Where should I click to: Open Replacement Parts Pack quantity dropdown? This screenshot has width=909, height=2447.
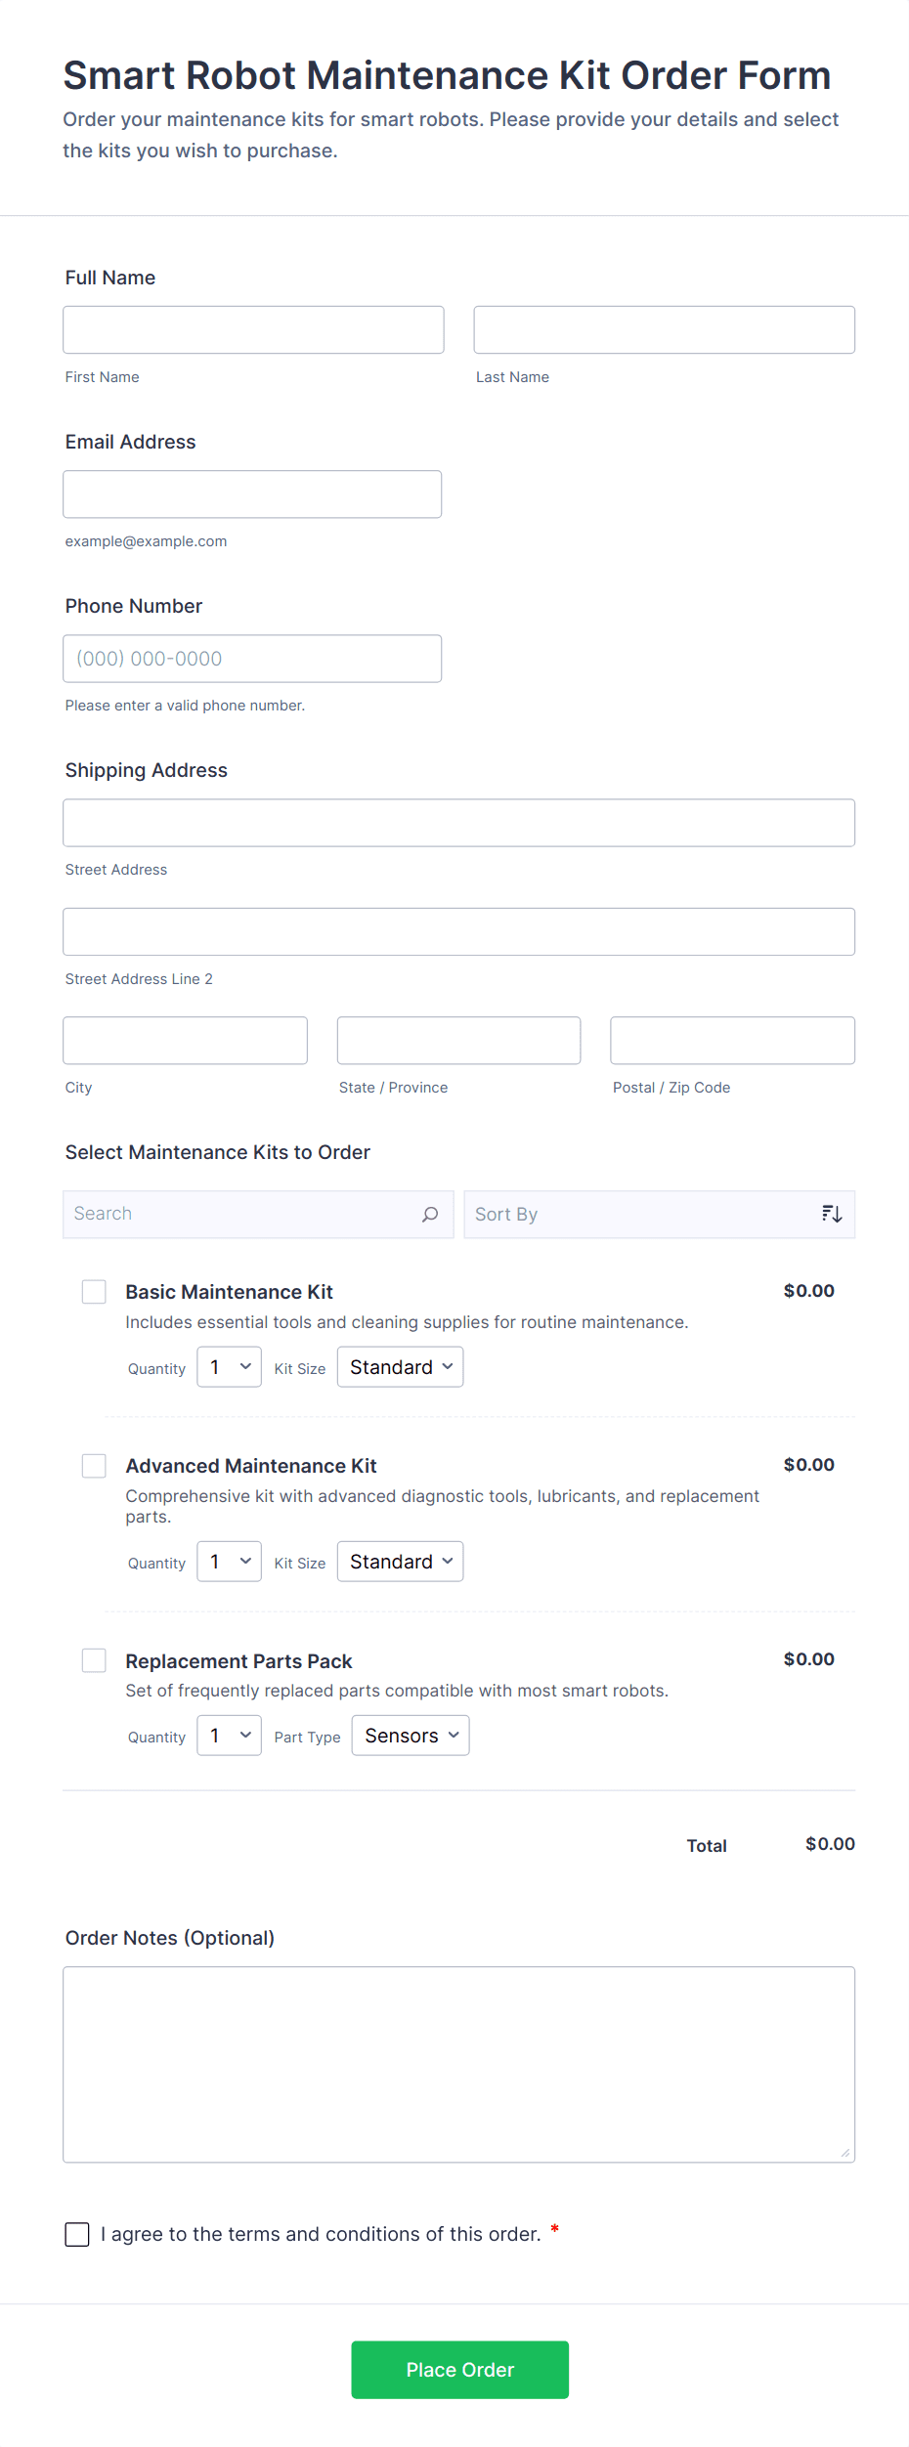pos(229,1736)
